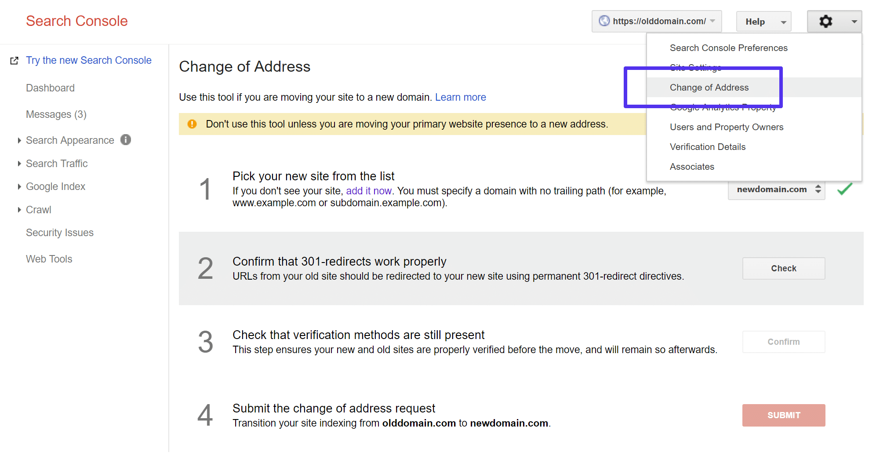Select Verification Details from the menu
The width and height of the screenshot is (876, 467).
(707, 146)
